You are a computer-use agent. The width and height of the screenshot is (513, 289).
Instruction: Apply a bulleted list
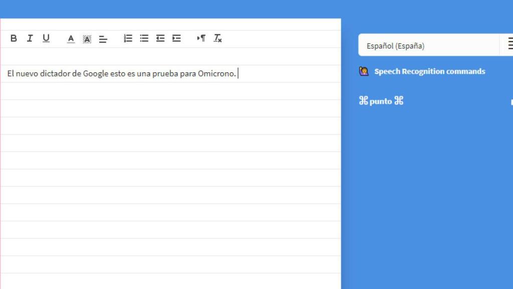click(144, 38)
